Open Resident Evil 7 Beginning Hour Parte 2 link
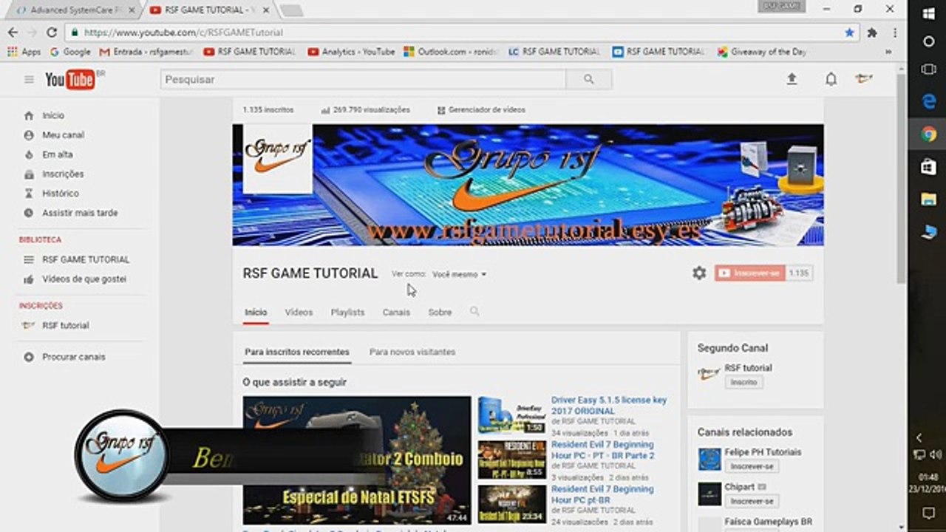Viewport: 946px width, 532px height. coord(602,450)
